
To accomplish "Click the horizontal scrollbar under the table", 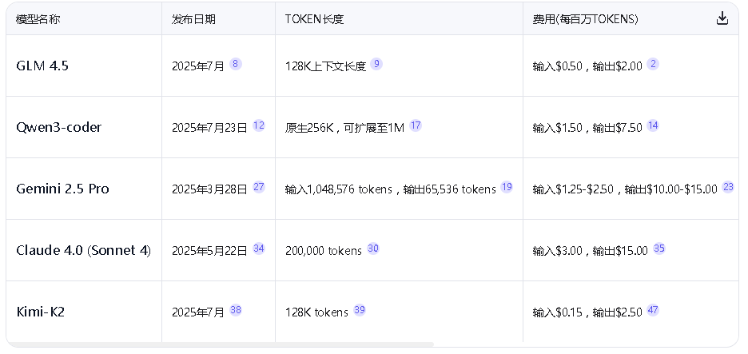I will (x=220, y=344).
